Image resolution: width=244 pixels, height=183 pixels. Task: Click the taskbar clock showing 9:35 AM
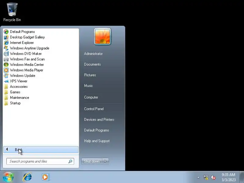[228, 177]
